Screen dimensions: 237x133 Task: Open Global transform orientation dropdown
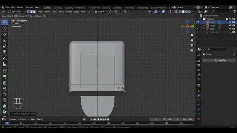click(101, 11)
